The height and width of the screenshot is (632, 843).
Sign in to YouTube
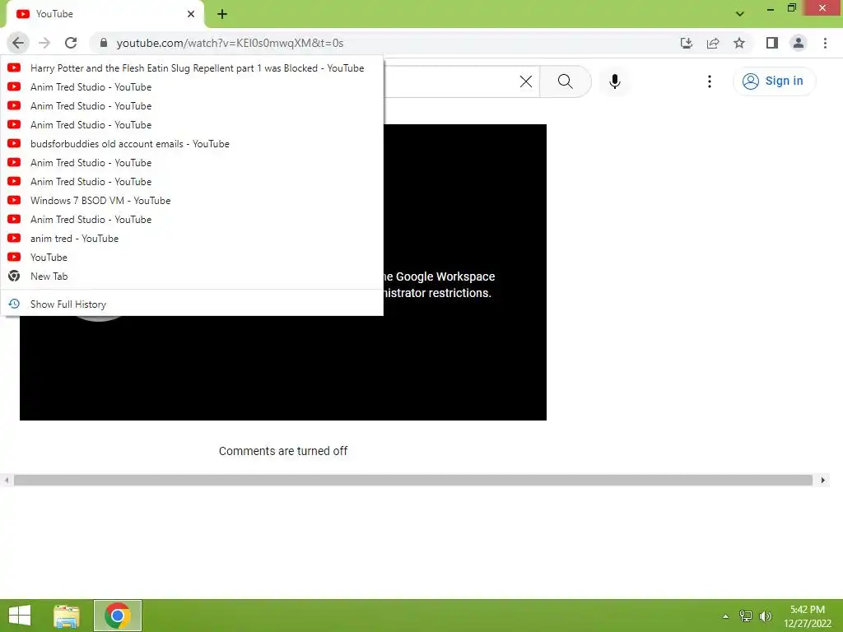pos(774,81)
